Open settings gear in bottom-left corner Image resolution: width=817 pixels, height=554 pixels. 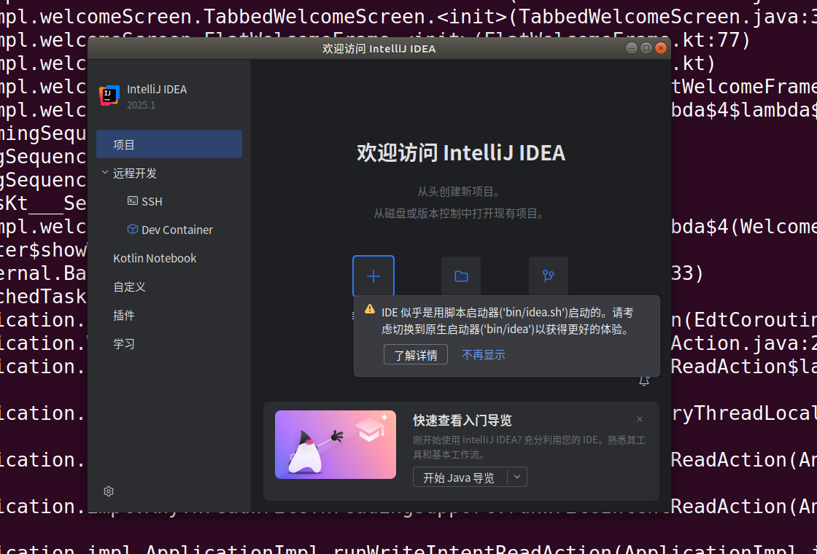click(109, 491)
